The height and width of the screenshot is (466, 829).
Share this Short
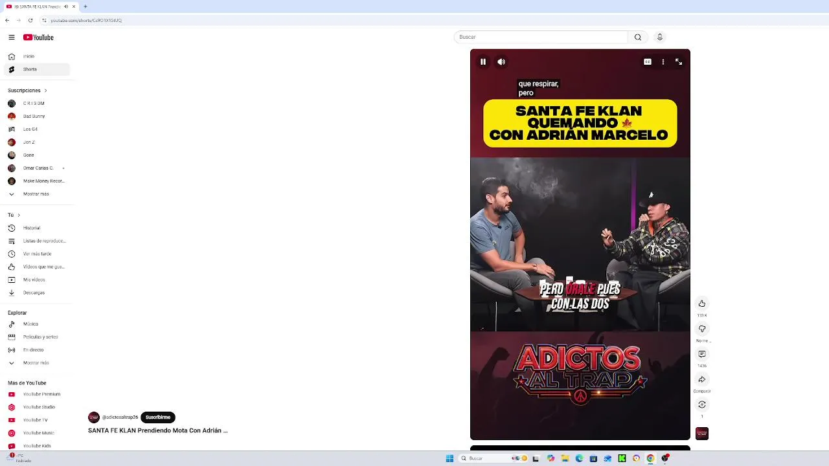pyautogui.click(x=702, y=379)
